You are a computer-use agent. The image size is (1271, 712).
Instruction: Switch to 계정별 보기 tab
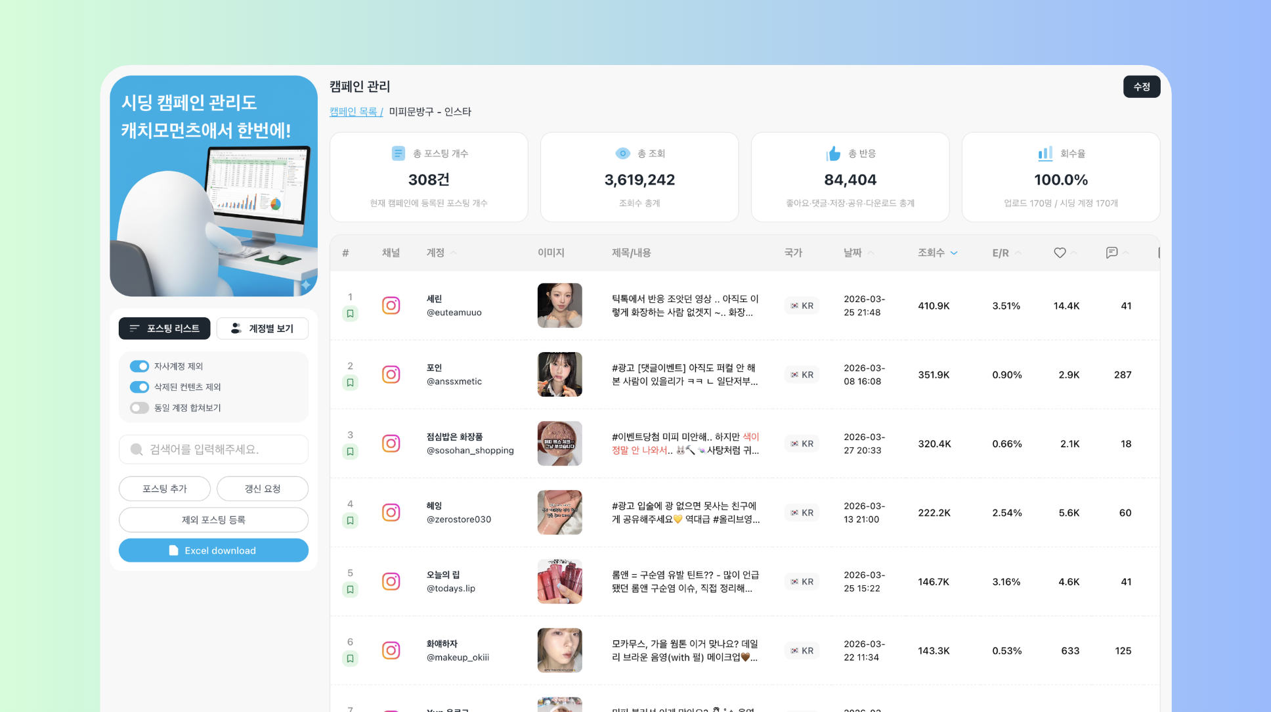tap(263, 328)
